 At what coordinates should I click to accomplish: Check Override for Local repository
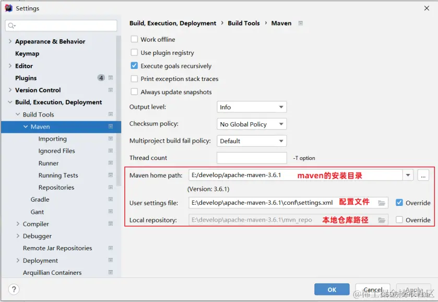click(399, 220)
